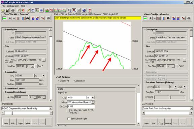194x129 pixels.
Task: Enable Bend Line of Sight checkbox
Action: tap(68, 119)
